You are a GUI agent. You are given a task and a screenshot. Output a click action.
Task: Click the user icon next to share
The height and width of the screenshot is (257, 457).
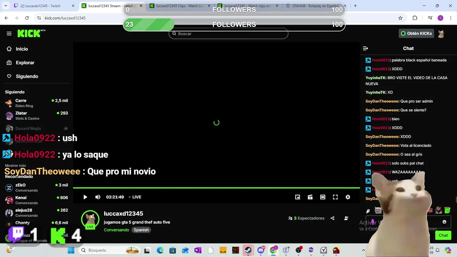pyautogui.click(x=346, y=218)
